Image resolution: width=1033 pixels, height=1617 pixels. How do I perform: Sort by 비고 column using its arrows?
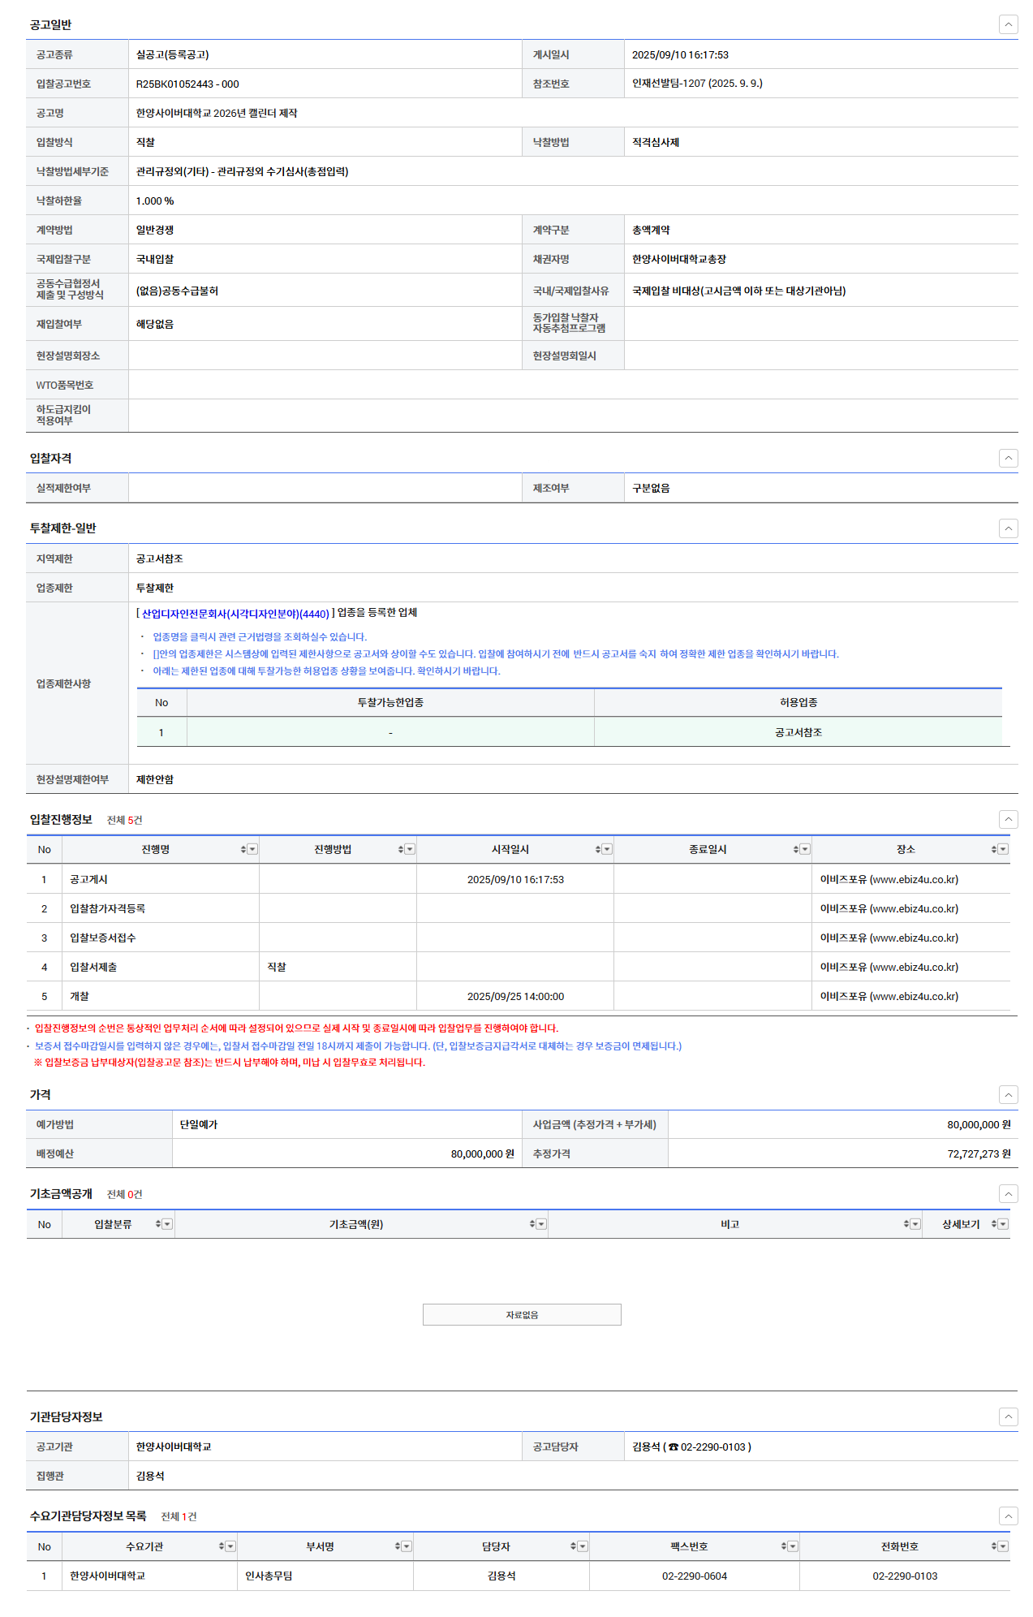pos(906,1224)
